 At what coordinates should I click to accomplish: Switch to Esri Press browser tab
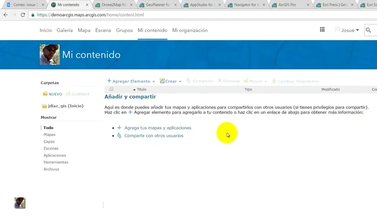pos(334,5)
